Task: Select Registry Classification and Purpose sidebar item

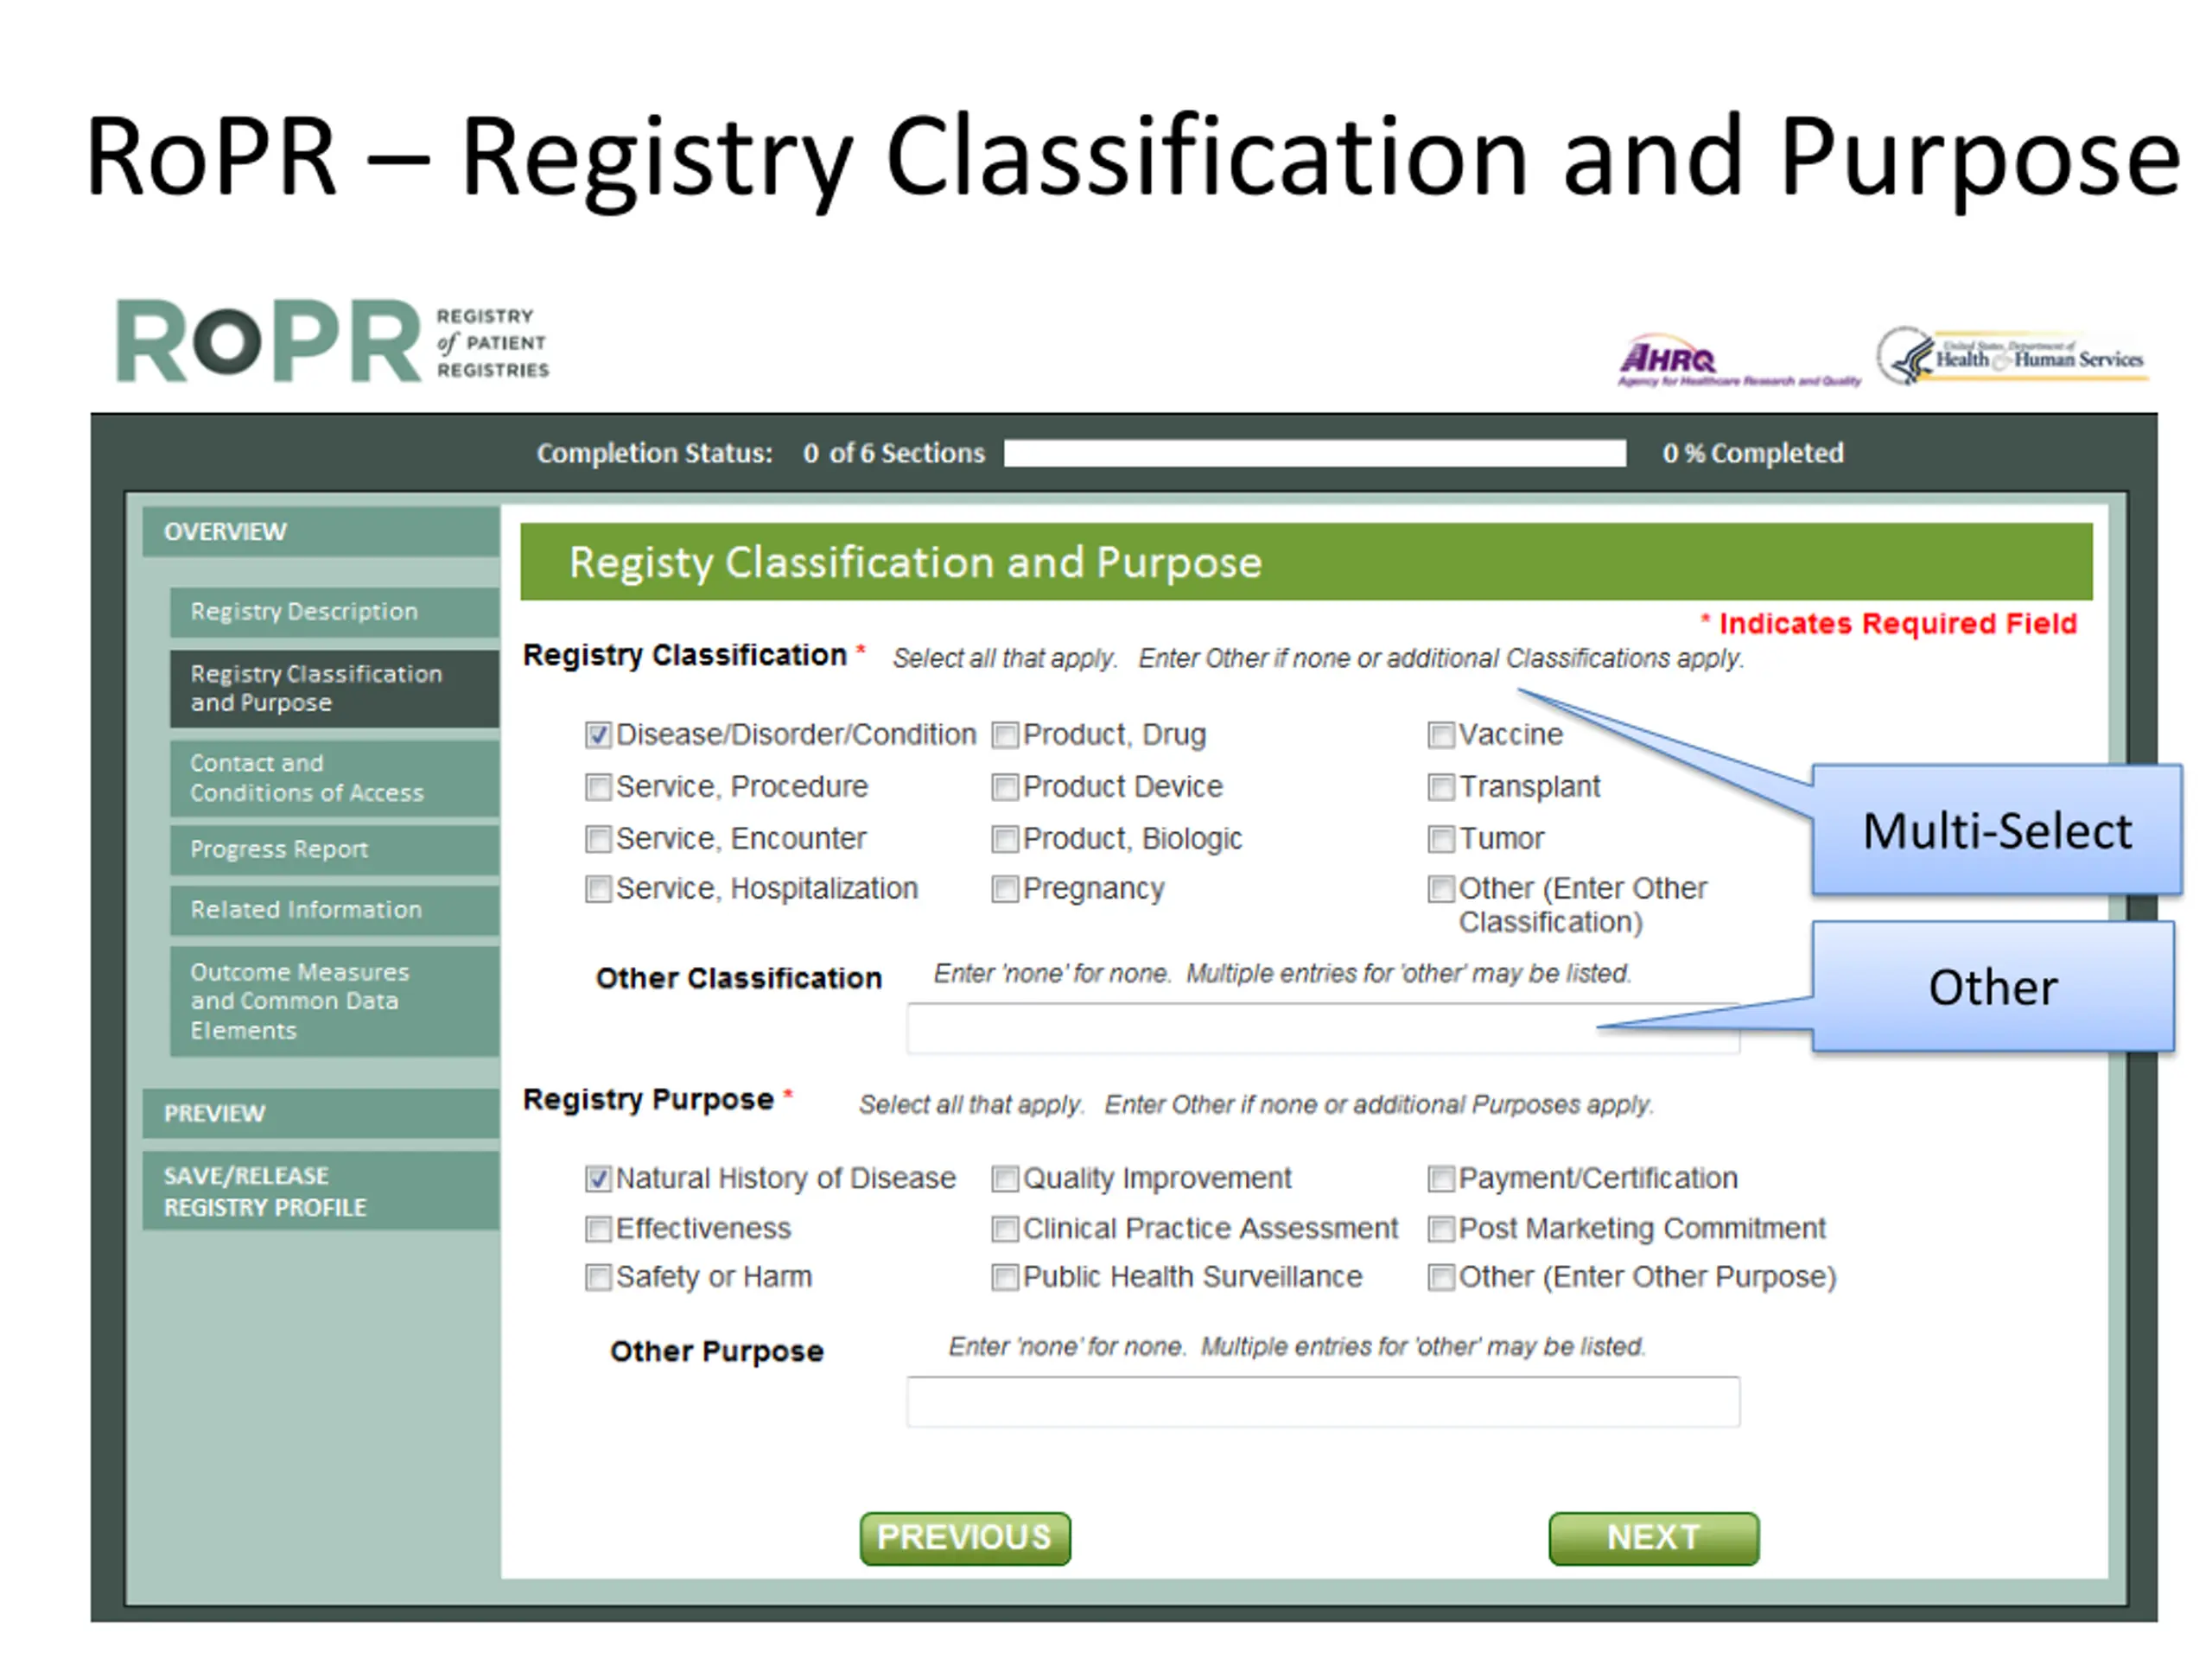Action: tap(335, 689)
